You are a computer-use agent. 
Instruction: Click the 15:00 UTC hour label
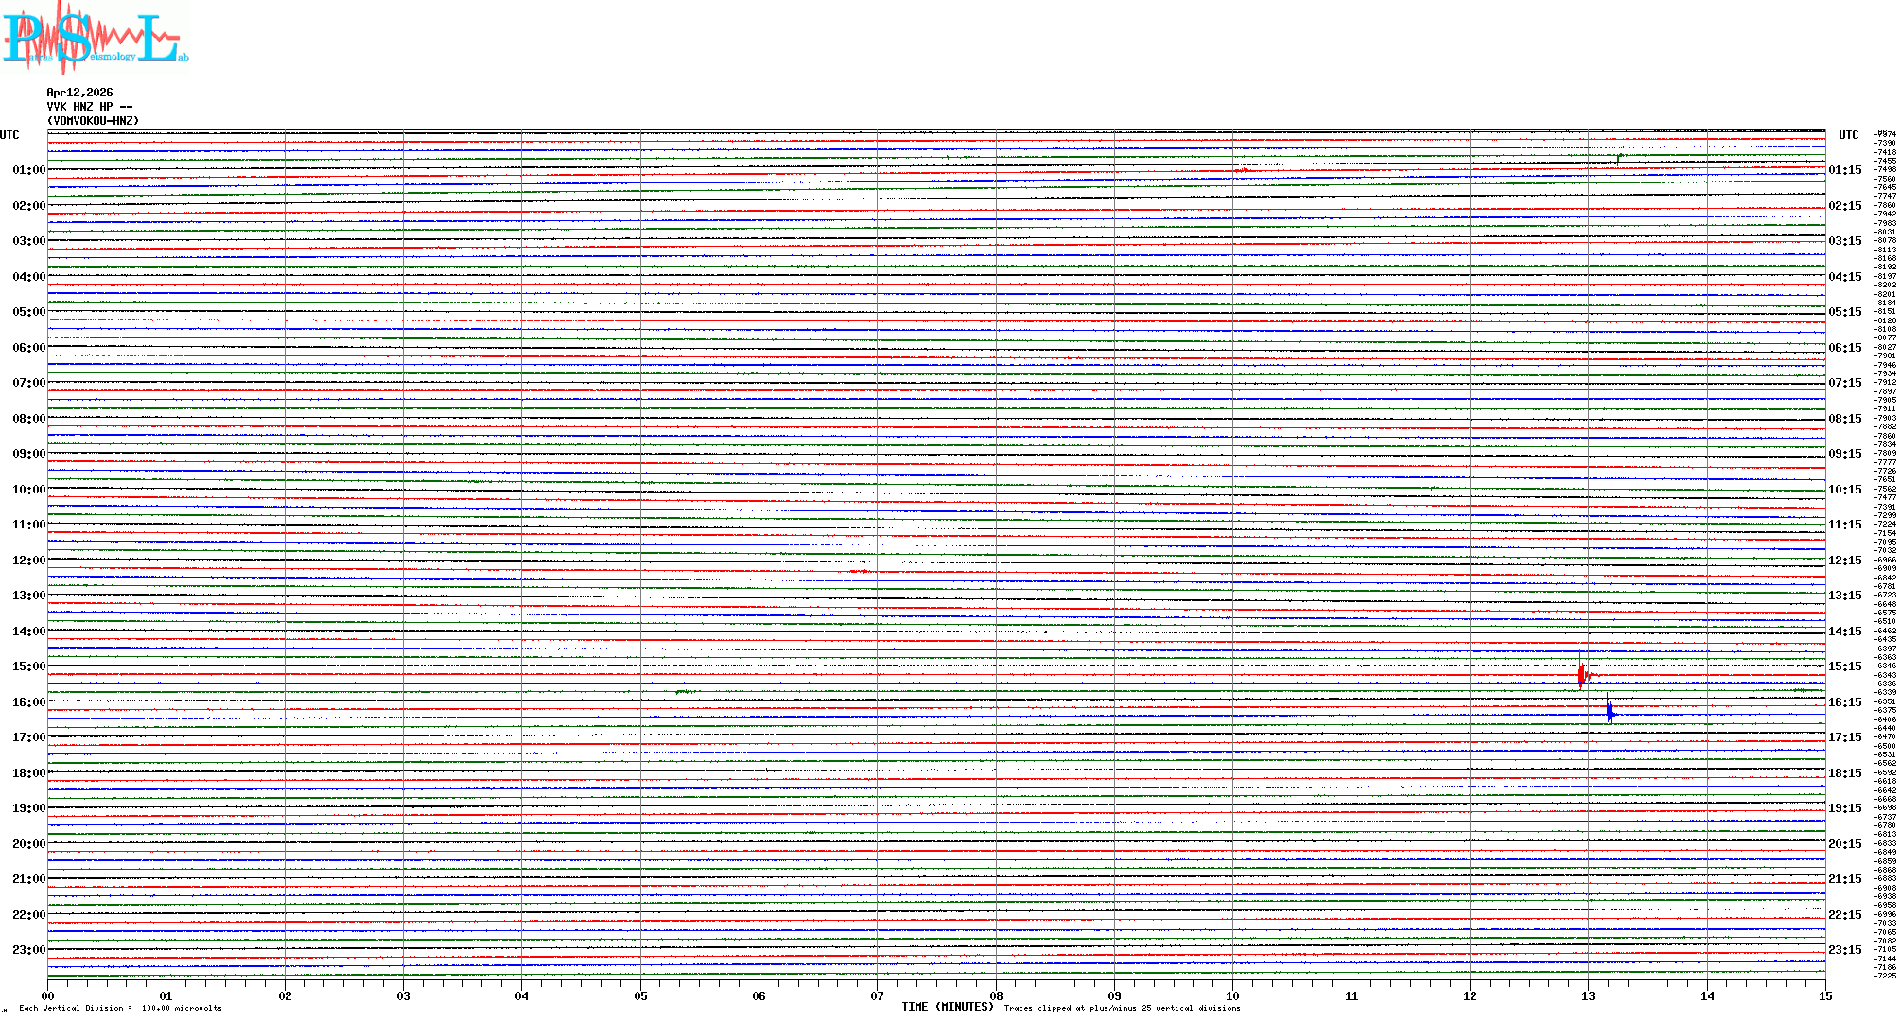click(28, 666)
